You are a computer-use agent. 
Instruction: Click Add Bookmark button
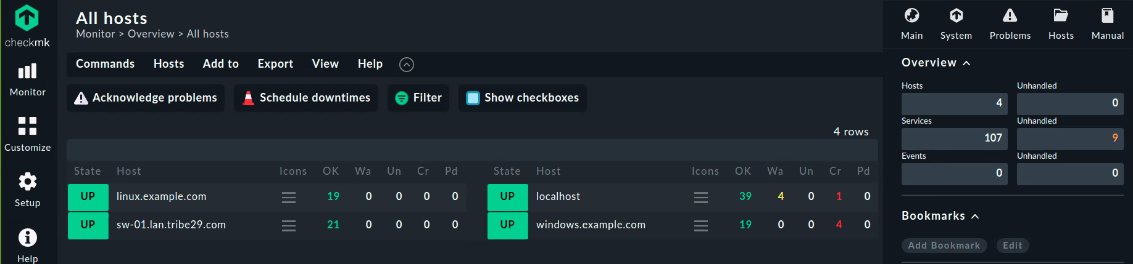coord(944,246)
